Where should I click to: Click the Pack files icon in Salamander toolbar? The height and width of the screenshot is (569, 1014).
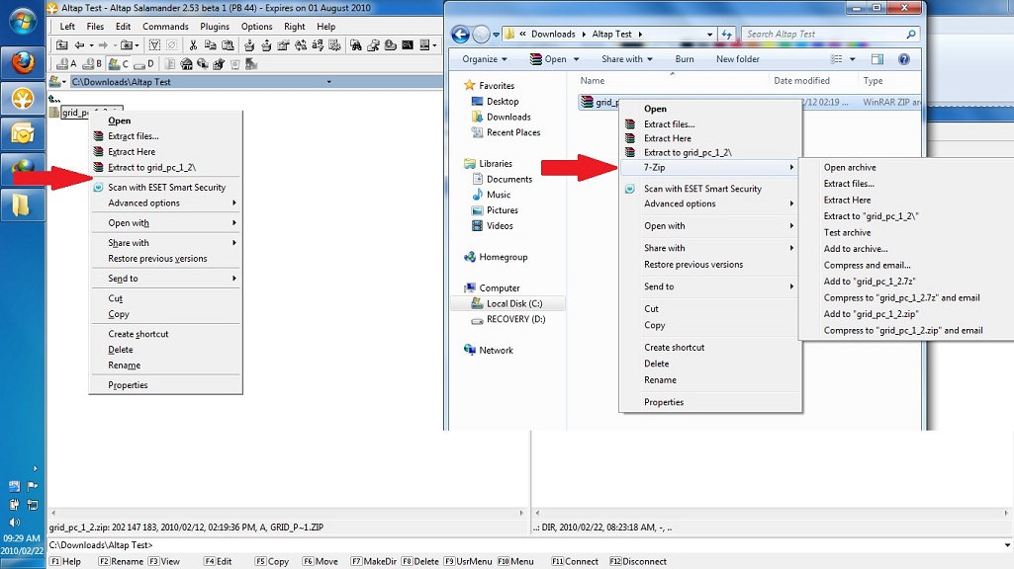tap(249, 45)
